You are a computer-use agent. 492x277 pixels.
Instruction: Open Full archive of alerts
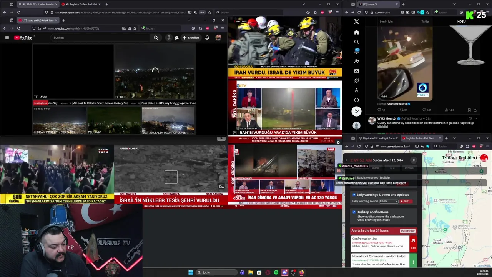[407, 231]
